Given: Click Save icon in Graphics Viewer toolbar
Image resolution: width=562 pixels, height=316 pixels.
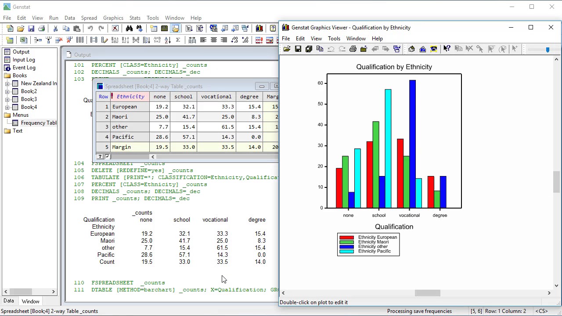Looking at the screenshot, I should coord(298,49).
